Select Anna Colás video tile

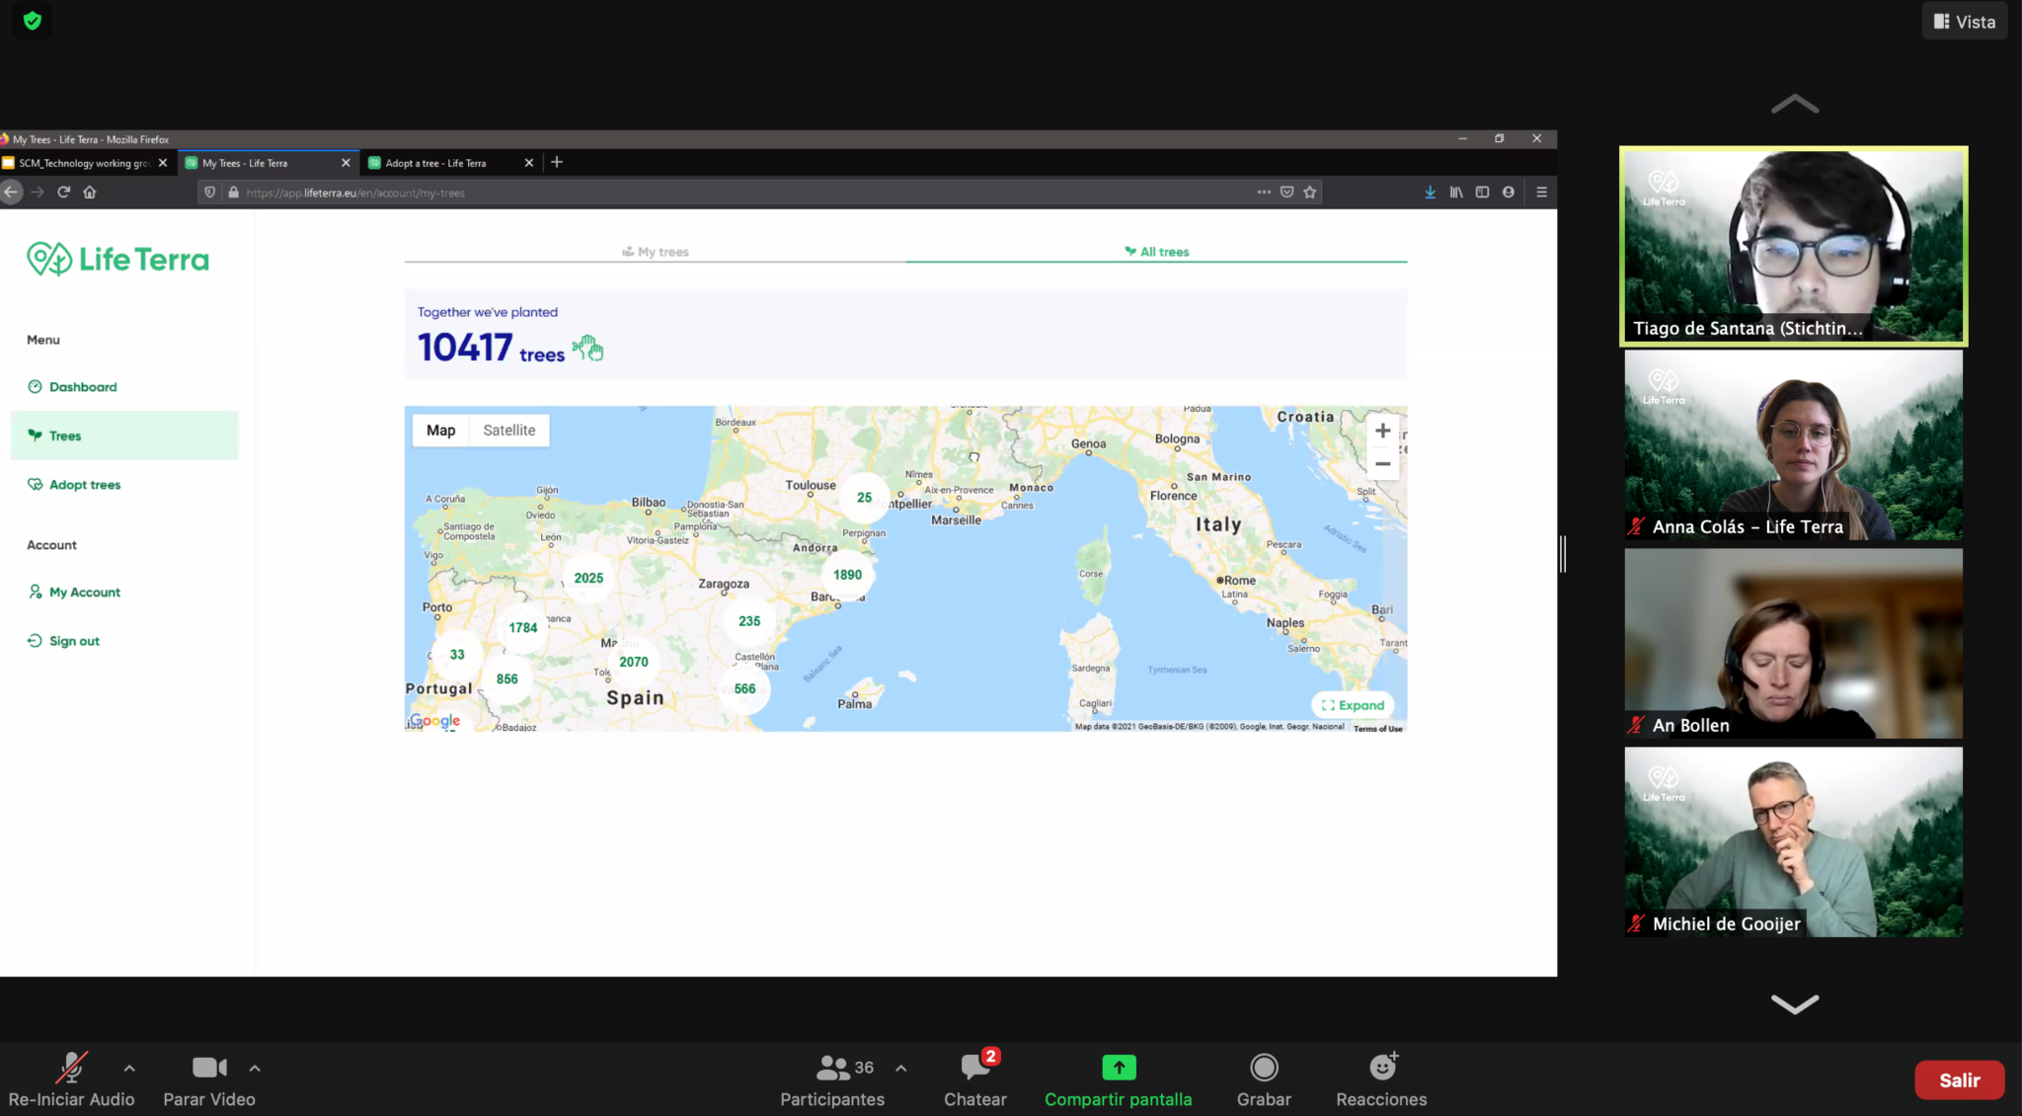(x=1793, y=445)
